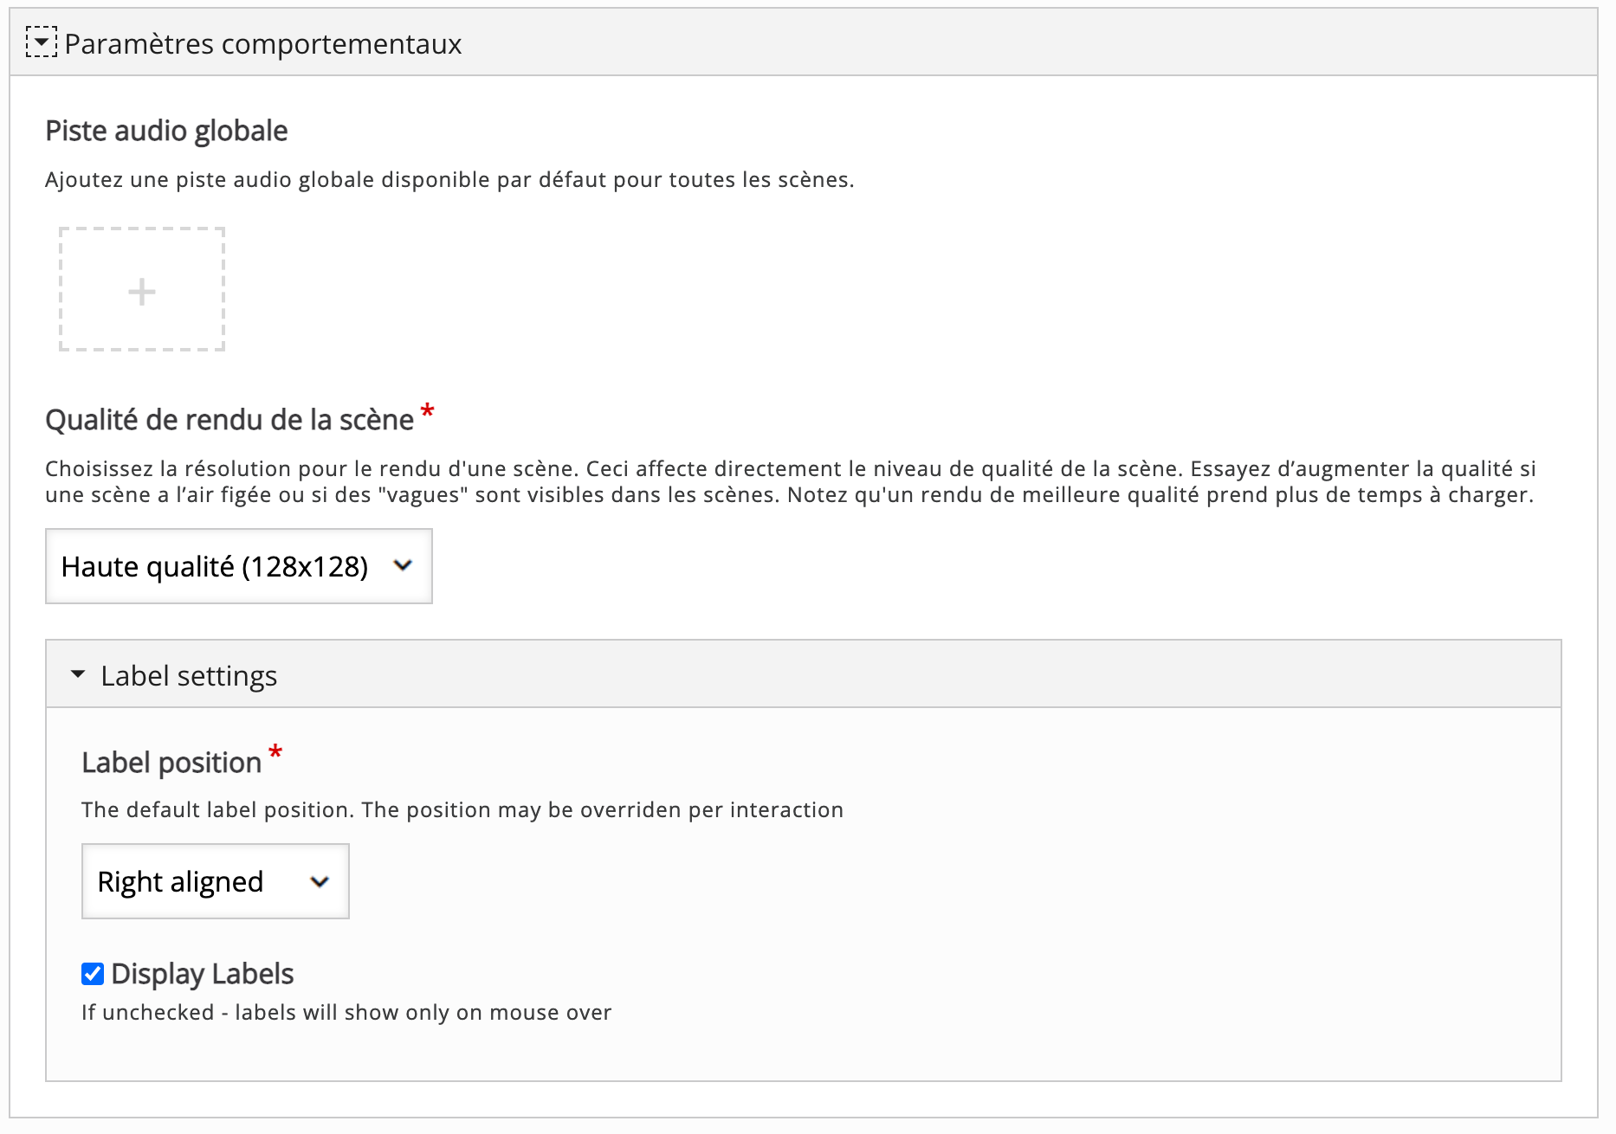Viewport: 1616px width, 1134px height.
Task: Click the Paramètres comportementaux section title
Action: point(262,44)
